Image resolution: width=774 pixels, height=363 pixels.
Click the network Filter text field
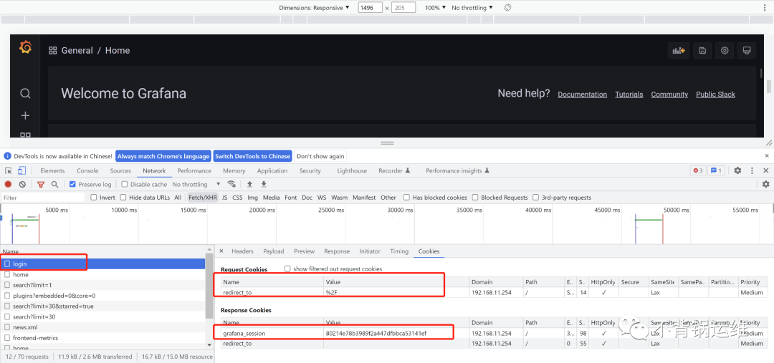43,198
